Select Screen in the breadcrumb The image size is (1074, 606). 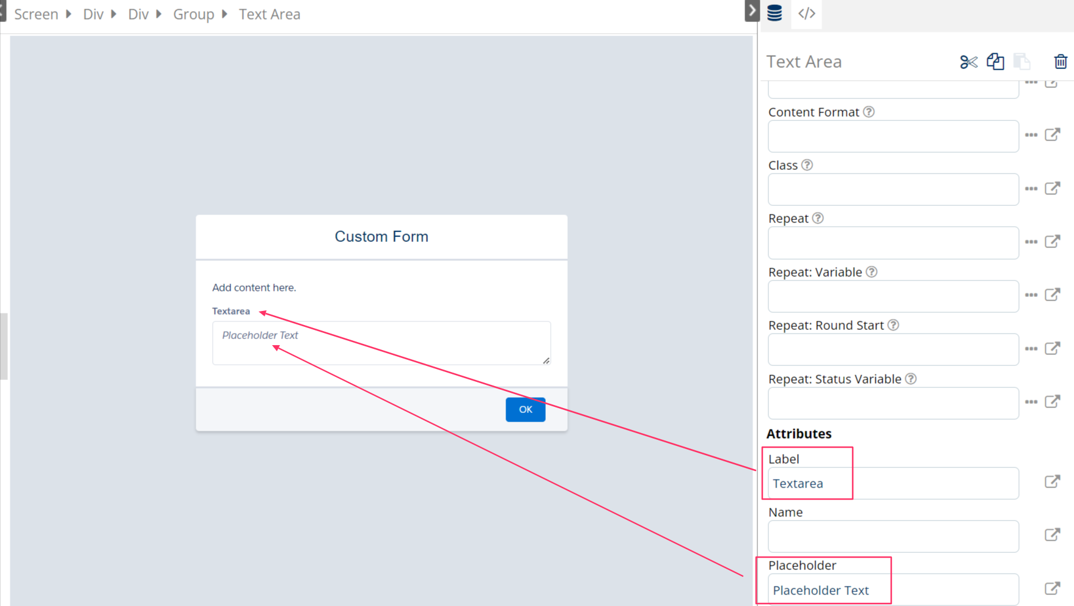[36, 14]
